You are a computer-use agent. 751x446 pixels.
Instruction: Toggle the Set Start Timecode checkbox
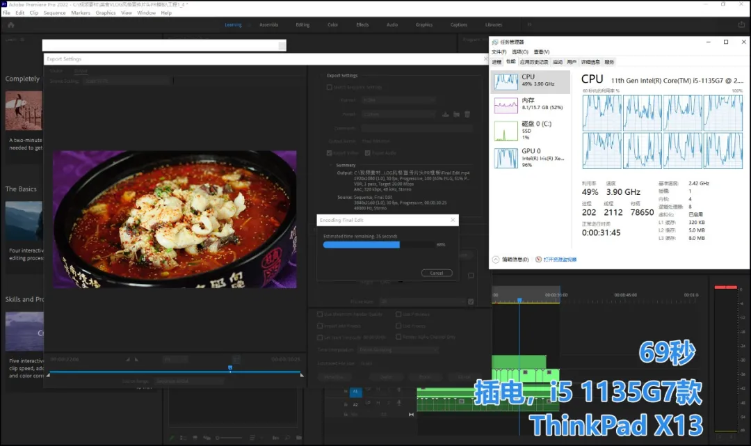pos(320,337)
